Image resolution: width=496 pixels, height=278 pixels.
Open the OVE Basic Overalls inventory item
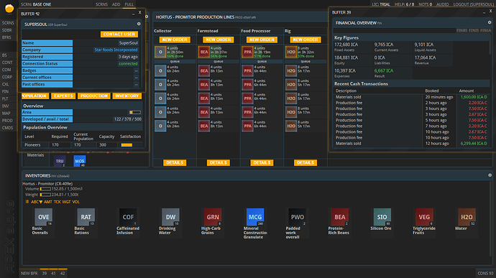(43, 217)
